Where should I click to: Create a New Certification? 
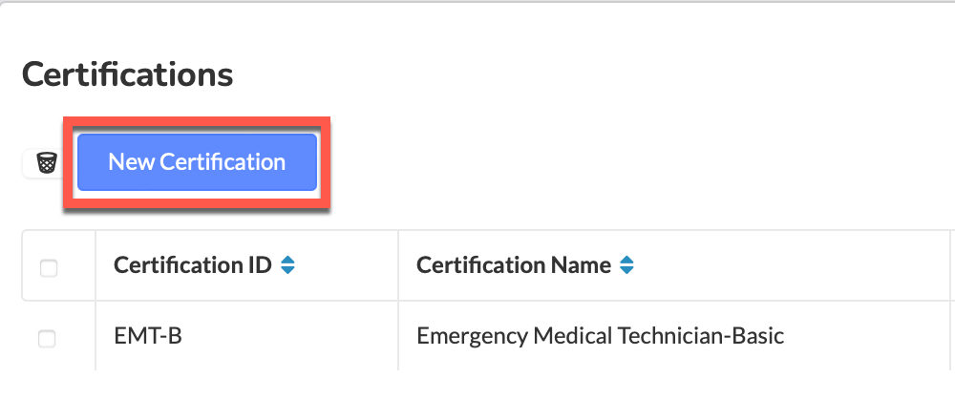(x=197, y=162)
